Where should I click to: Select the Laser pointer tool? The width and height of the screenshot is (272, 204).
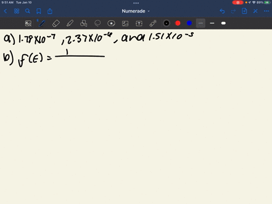pyautogui.click(x=153, y=23)
